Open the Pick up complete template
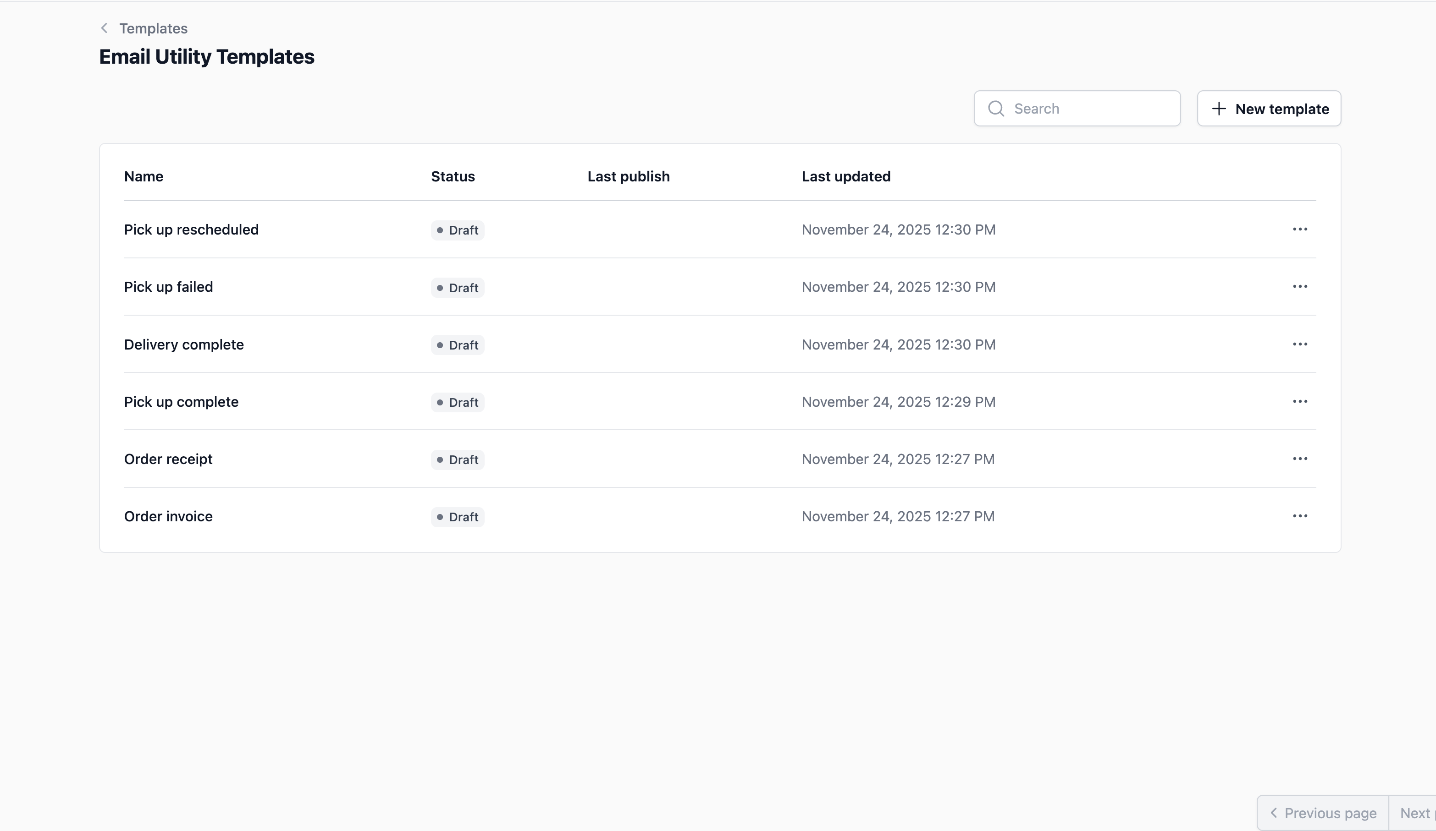 [181, 402]
